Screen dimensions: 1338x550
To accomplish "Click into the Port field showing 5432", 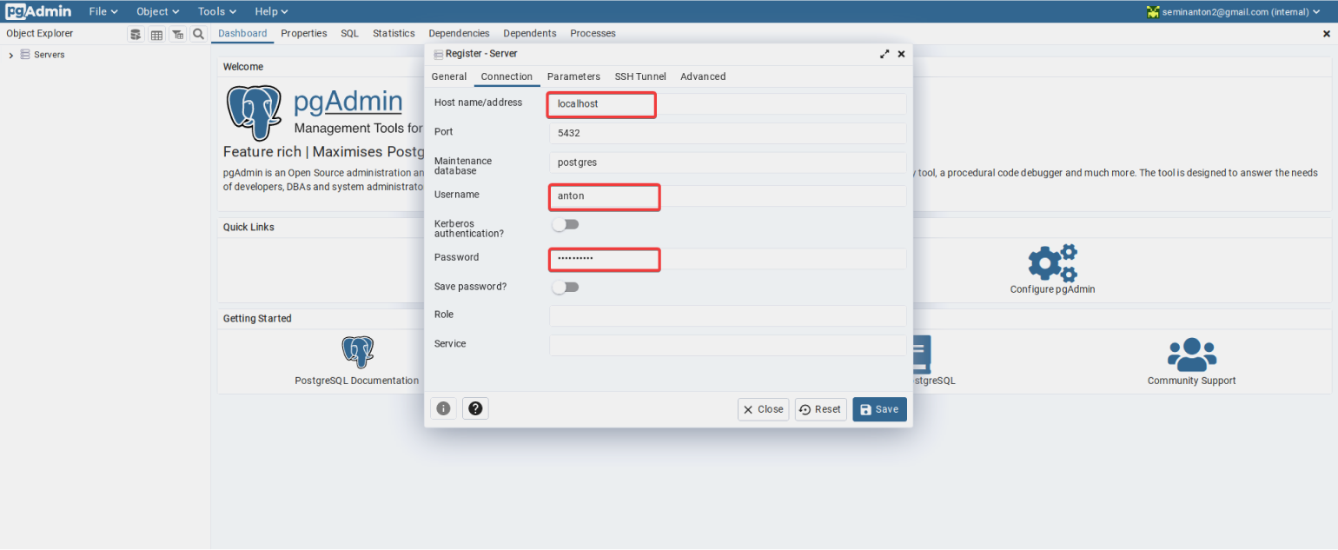I will pos(728,134).
